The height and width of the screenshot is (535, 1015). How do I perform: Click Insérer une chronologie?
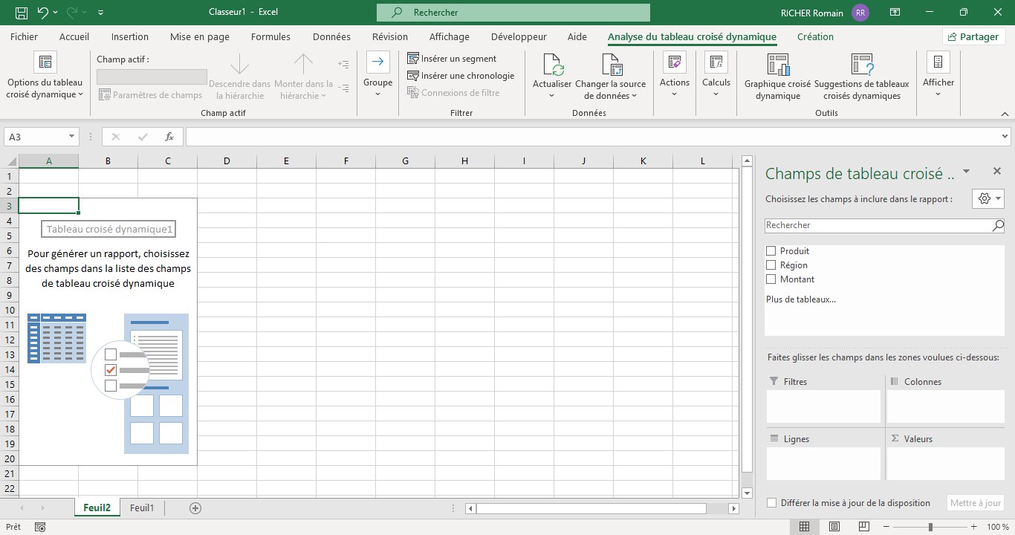pyautogui.click(x=461, y=76)
